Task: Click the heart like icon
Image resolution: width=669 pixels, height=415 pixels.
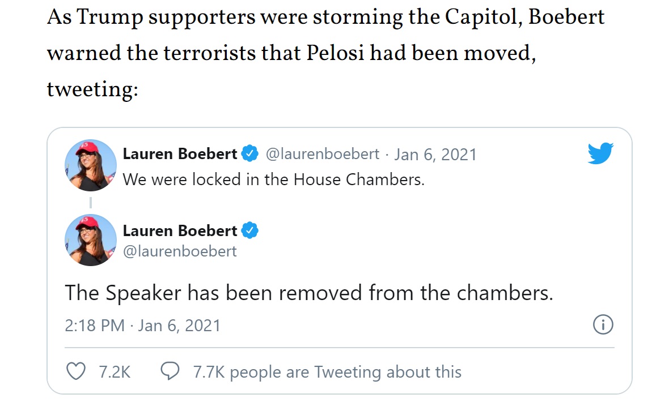Action: [x=76, y=371]
